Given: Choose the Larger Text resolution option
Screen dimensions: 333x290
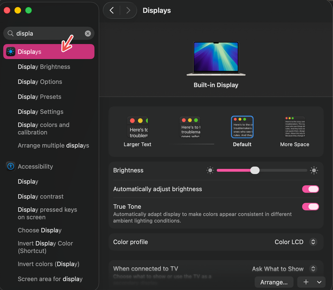Looking at the screenshot, I should click(138, 132).
